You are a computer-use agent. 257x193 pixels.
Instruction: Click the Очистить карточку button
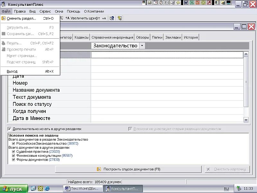pyautogui.click(x=227, y=169)
